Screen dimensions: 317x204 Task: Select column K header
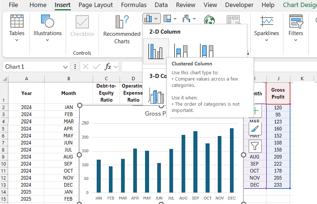pyautogui.click(x=302, y=78)
